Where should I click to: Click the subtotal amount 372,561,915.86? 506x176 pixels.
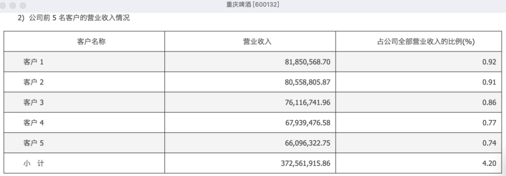coord(306,163)
